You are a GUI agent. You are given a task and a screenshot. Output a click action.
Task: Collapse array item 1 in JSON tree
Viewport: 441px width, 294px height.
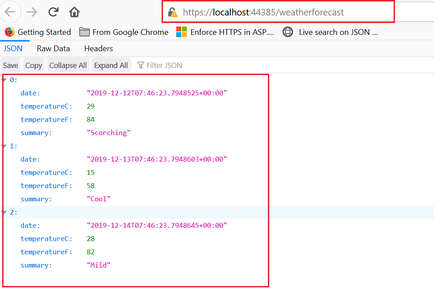click(x=4, y=146)
